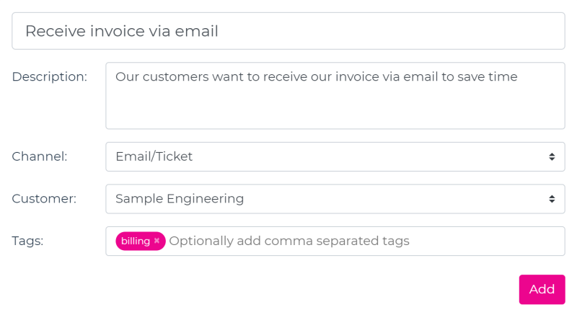Place cursor at 'save time' in description
Screen dimensions: 577x315
[x=487, y=76]
